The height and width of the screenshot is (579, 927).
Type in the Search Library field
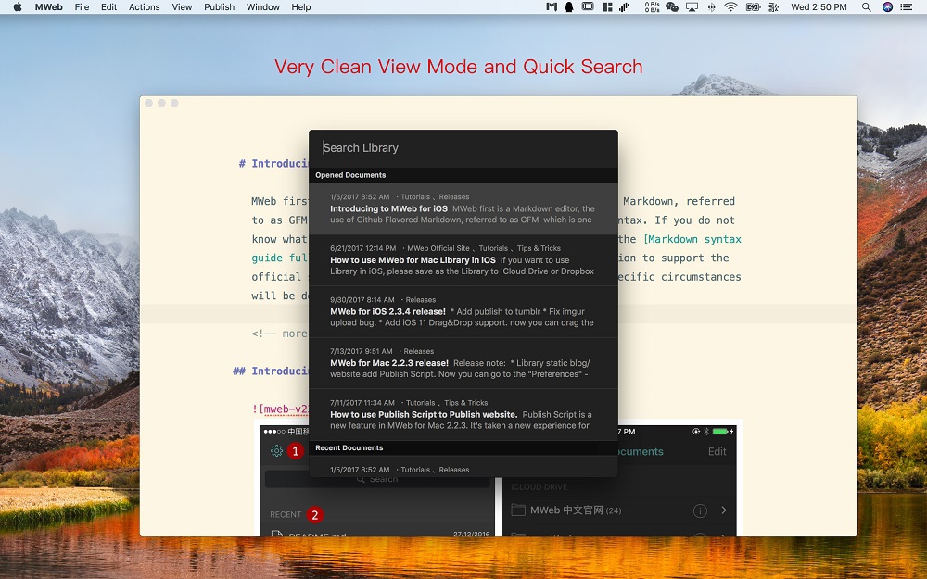(463, 147)
